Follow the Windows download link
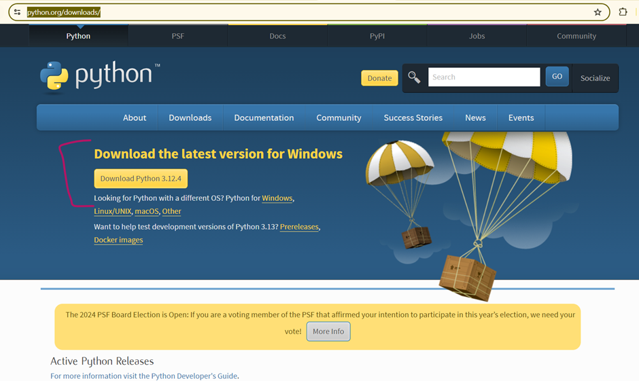The width and height of the screenshot is (639, 381). click(277, 198)
